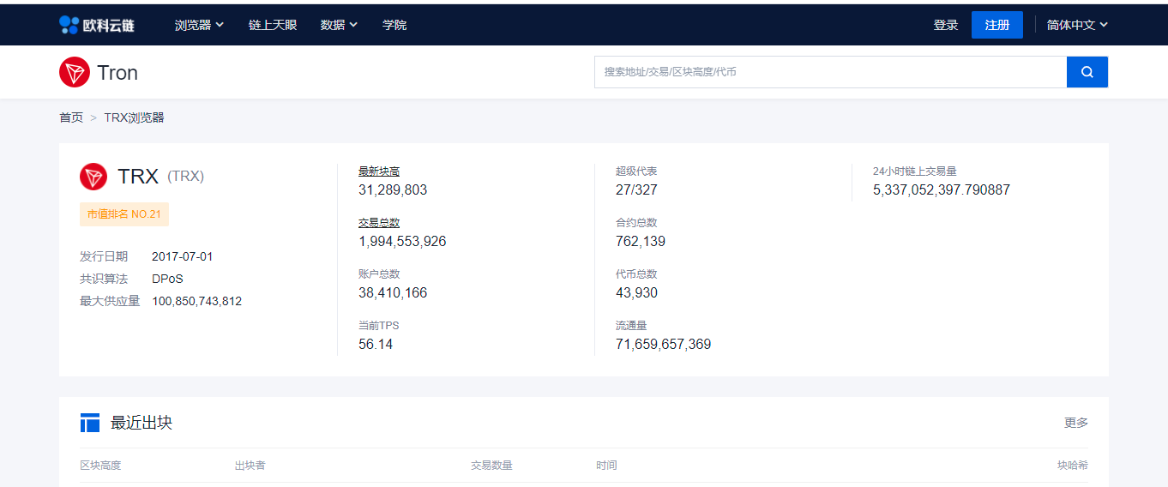Click the blue search magnifier button
Viewport: 1168px width, 487px height.
tap(1087, 72)
